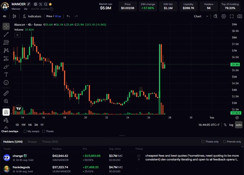
Task: Toggle the favorite star for MANCER
Action: (x=50, y=4)
